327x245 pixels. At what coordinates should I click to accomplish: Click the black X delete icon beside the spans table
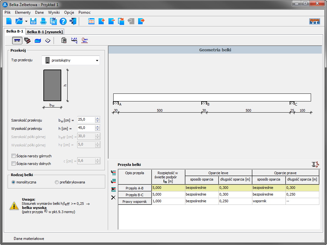click(113, 197)
